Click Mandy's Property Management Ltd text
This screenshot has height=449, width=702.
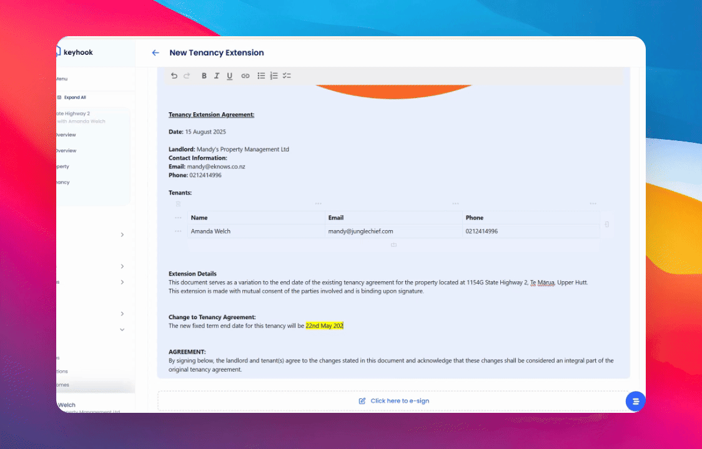pyautogui.click(x=243, y=150)
